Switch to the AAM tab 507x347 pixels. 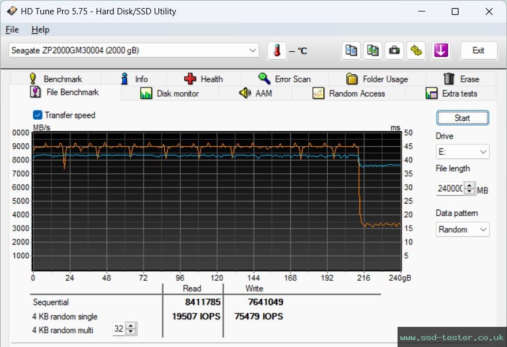click(x=255, y=94)
